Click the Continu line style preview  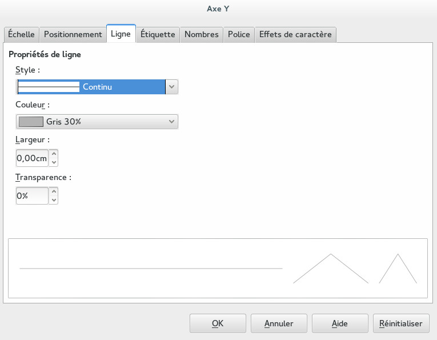pos(49,87)
